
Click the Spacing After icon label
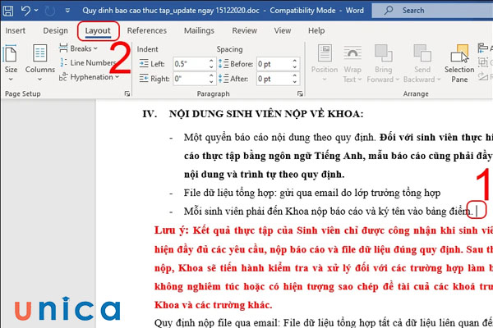pyautogui.click(x=233, y=79)
